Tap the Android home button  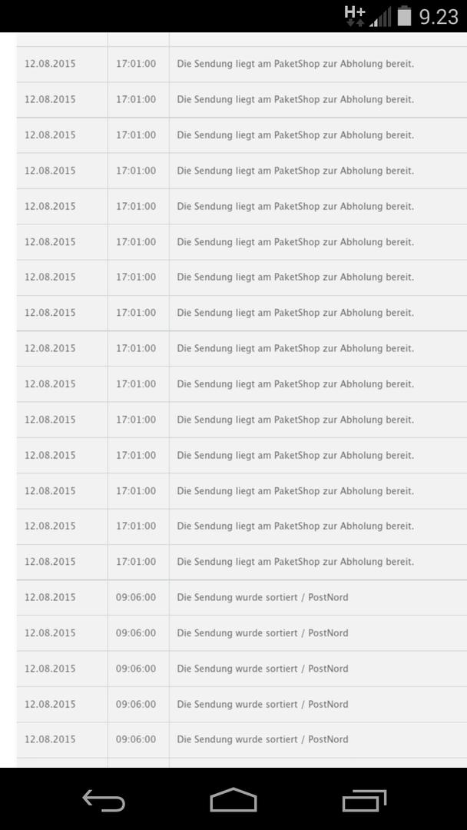[233, 800]
